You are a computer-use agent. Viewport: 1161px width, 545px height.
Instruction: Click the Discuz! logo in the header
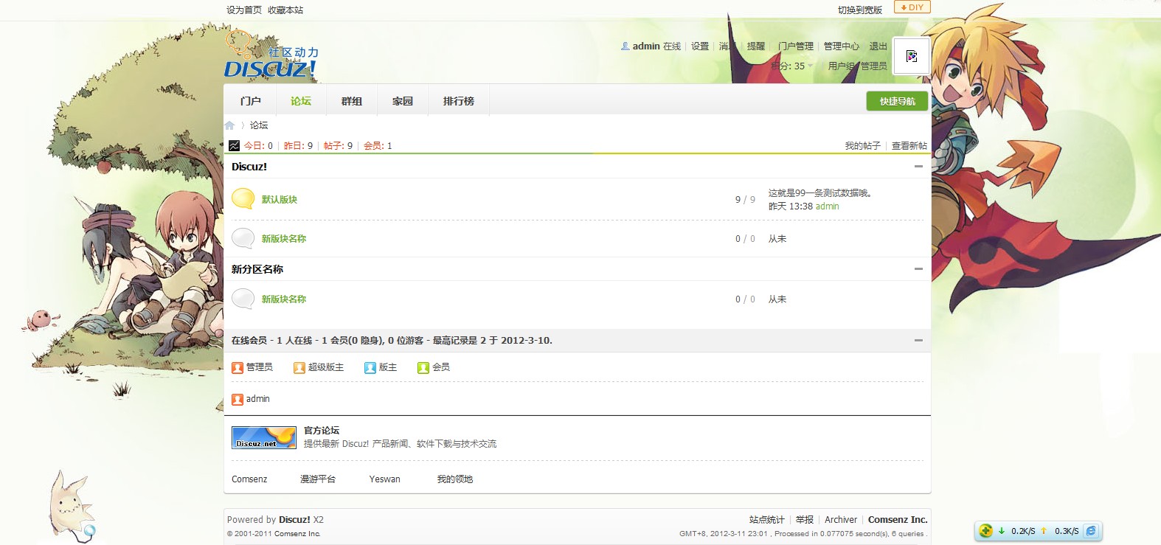pos(271,53)
